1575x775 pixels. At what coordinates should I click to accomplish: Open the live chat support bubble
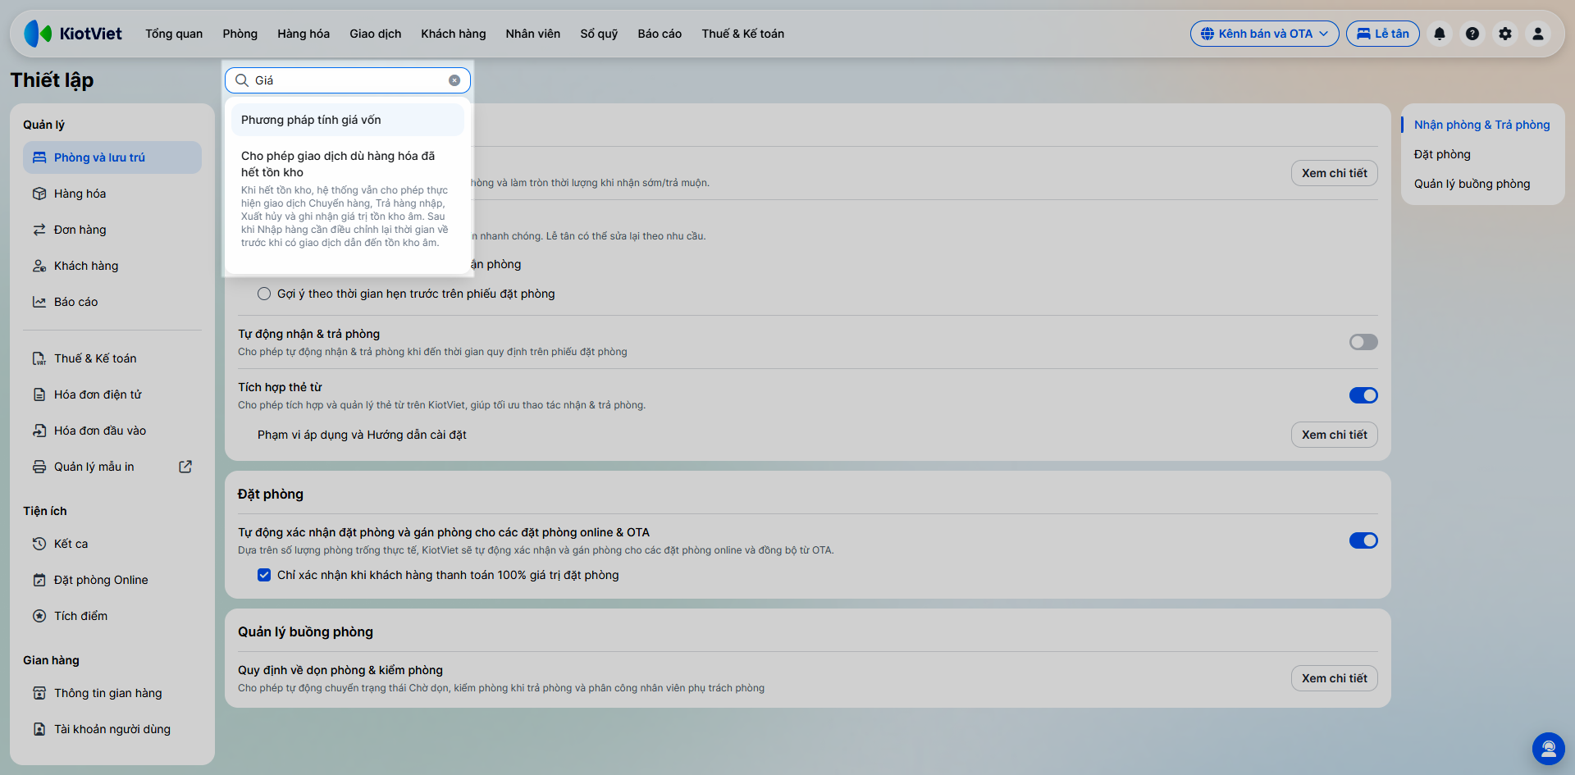(1549, 749)
